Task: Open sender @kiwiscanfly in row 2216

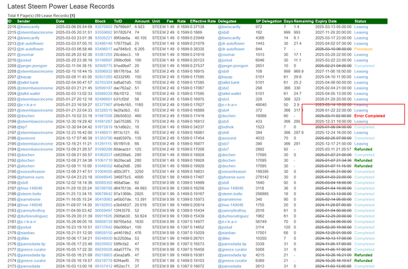Action: coord(28,27)
